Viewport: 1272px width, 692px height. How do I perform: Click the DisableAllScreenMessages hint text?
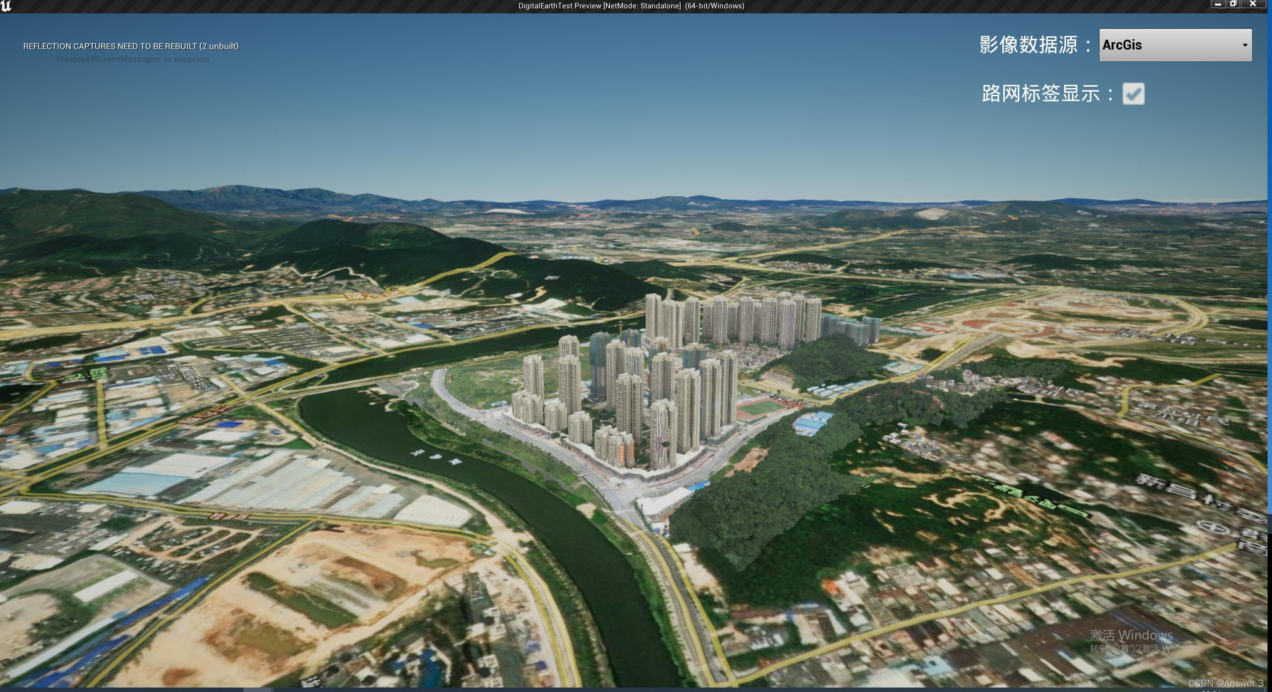[x=132, y=59]
